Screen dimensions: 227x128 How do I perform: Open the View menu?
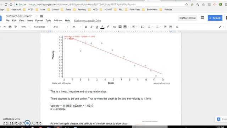21,21
